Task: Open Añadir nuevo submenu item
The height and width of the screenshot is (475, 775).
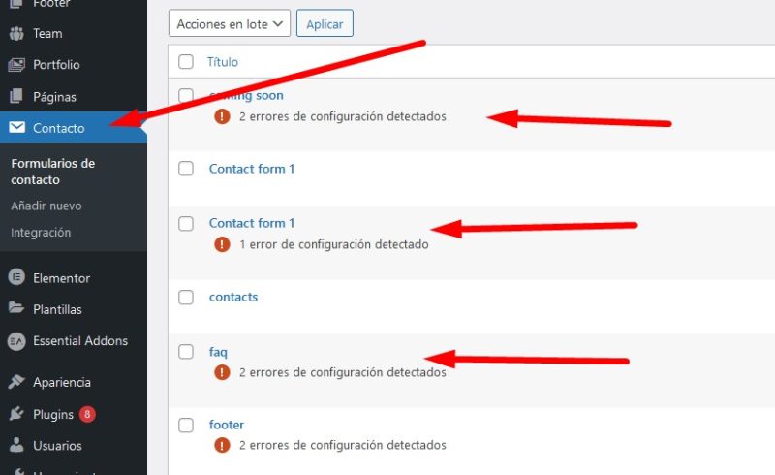Action: coord(46,206)
